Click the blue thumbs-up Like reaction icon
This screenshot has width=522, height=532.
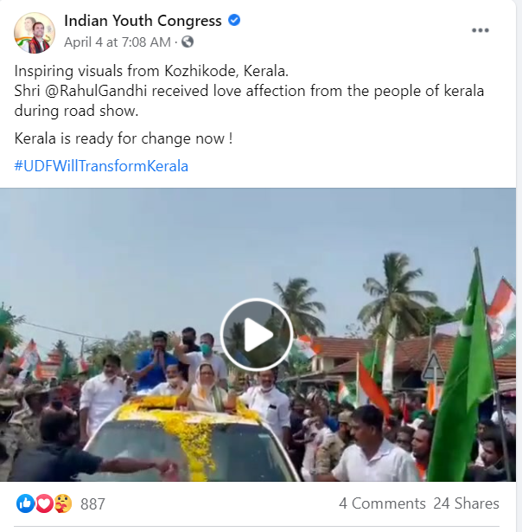pyautogui.click(x=25, y=503)
